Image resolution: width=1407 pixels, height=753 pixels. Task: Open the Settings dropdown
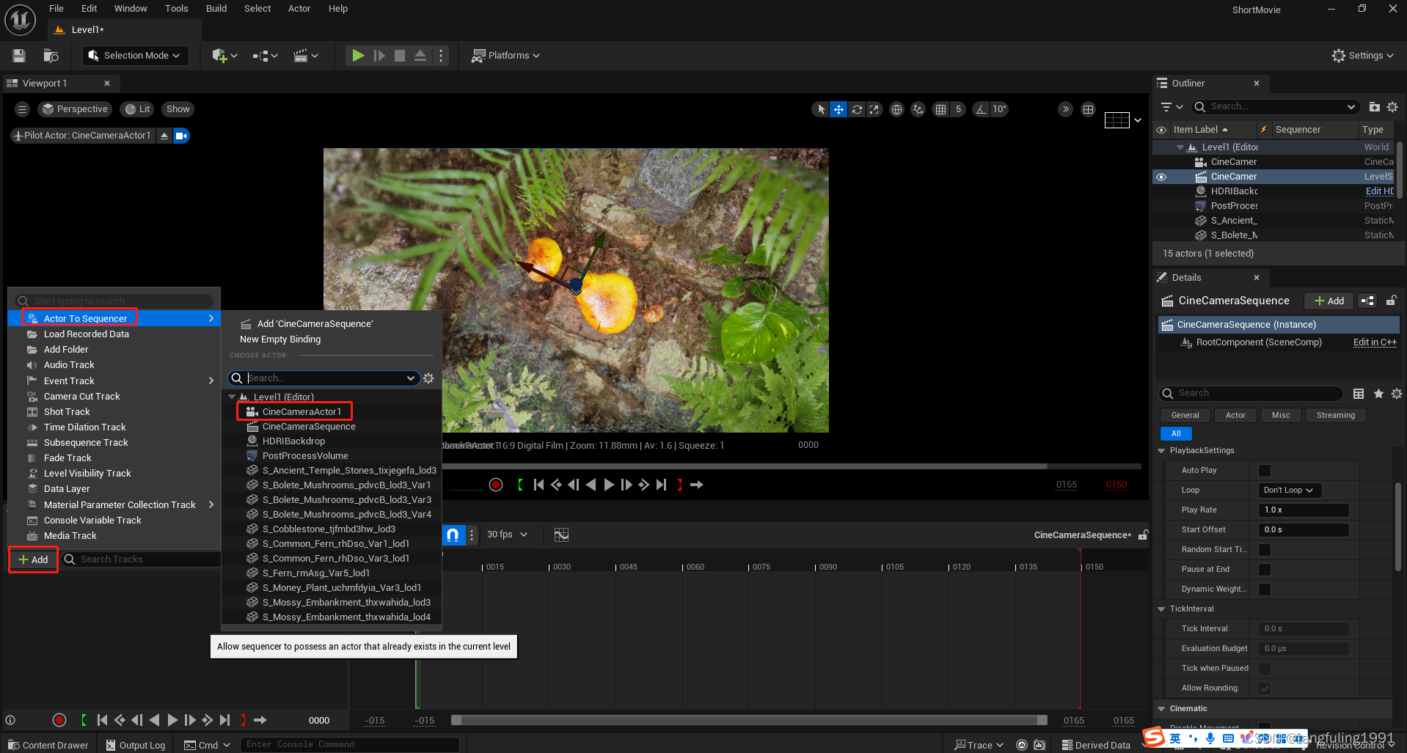pyautogui.click(x=1362, y=56)
